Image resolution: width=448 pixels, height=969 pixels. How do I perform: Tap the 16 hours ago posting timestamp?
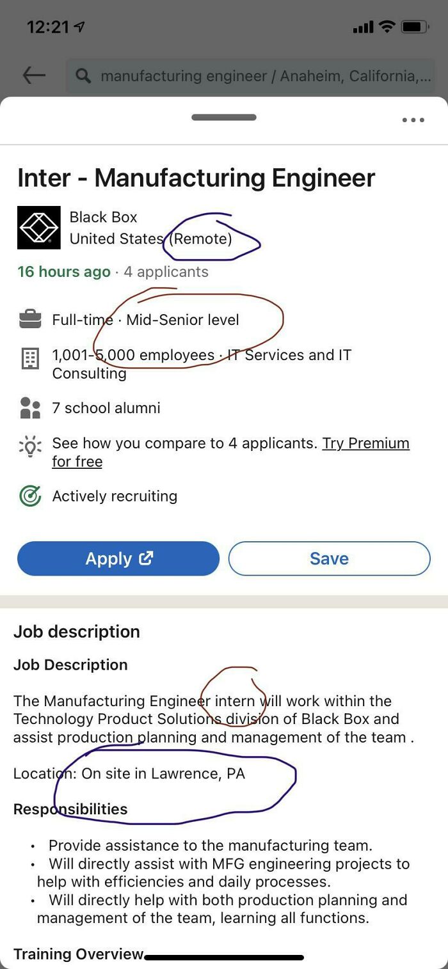tap(63, 271)
